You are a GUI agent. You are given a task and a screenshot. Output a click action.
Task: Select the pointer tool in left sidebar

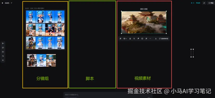tap(3, 43)
